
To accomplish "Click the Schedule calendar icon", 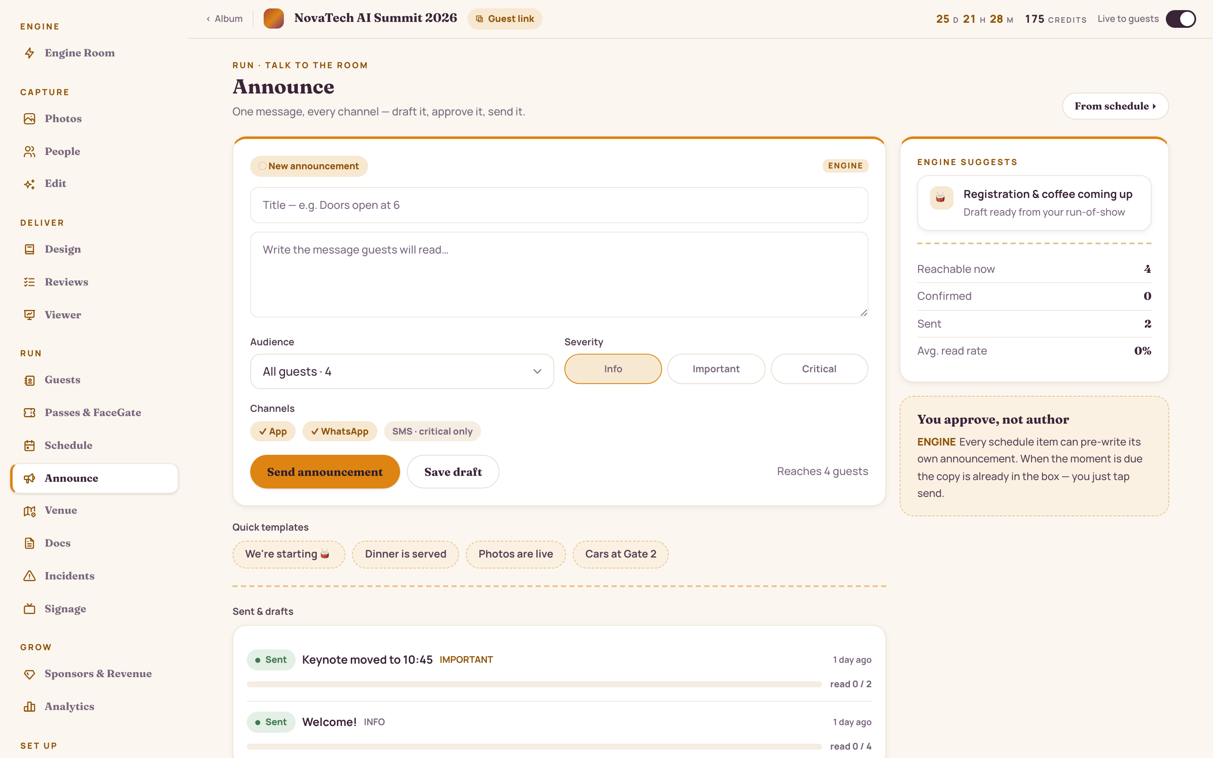I will [x=29, y=445].
